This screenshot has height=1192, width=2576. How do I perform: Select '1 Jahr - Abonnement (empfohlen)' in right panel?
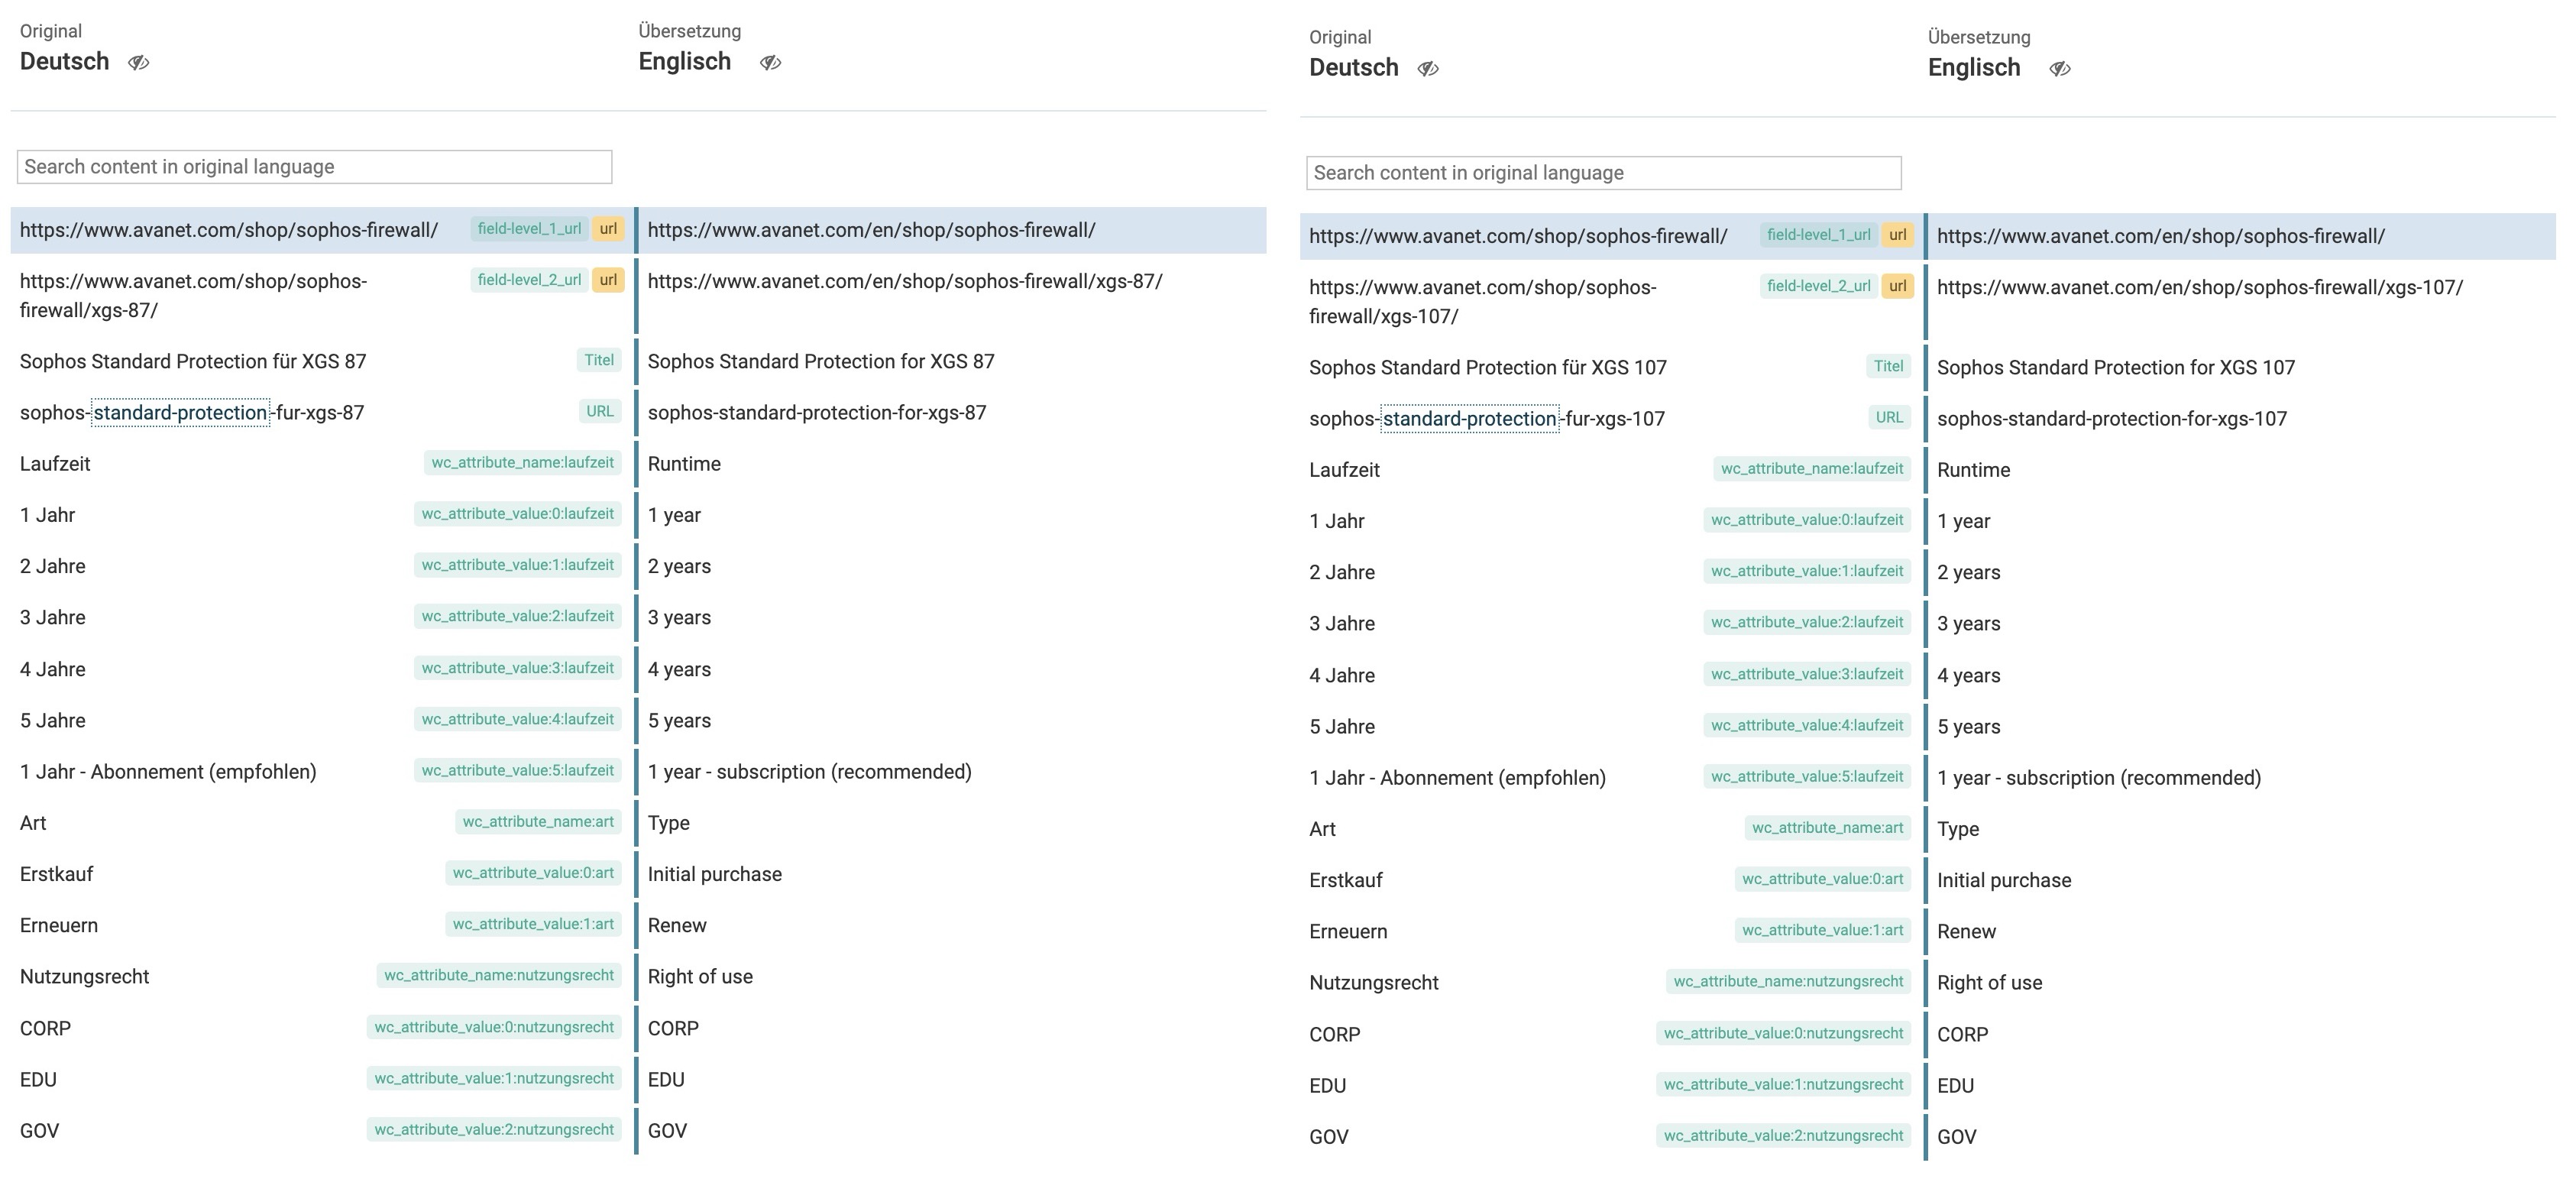click(x=1457, y=778)
